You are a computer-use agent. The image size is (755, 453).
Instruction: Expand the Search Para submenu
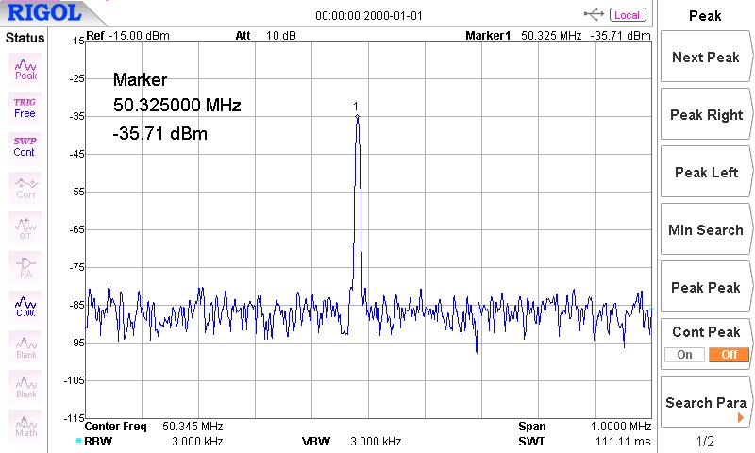[x=706, y=403]
